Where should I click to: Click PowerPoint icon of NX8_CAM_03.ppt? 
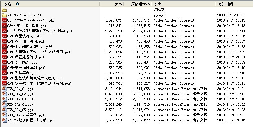coord(4,99)
